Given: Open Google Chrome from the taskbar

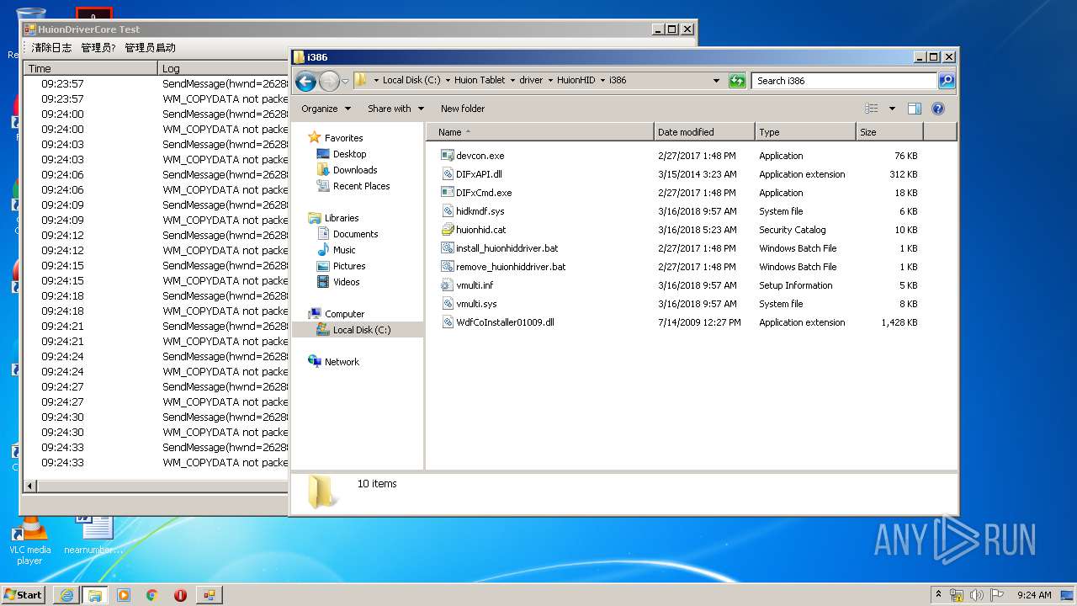Looking at the screenshot, I should tap(151, 595).
